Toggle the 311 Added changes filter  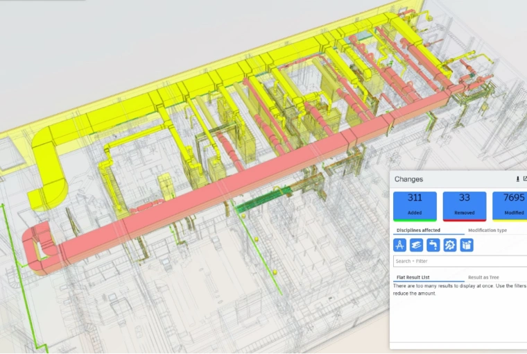click(415, 206)
